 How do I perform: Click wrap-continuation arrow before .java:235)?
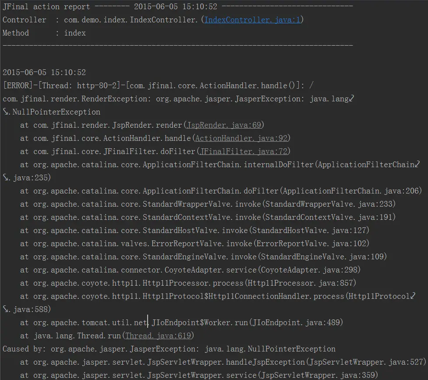point(6,177)
